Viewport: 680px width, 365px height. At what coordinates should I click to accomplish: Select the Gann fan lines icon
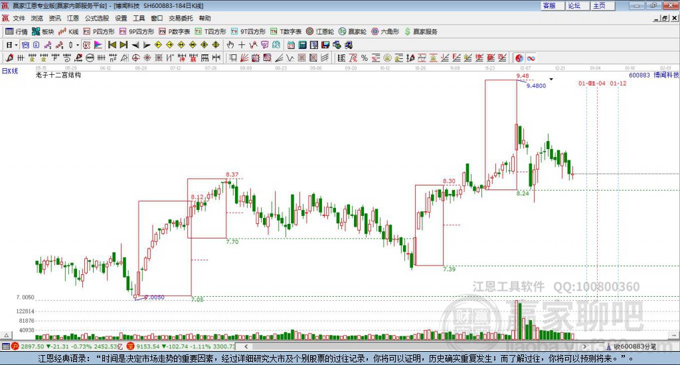(244, 58)
